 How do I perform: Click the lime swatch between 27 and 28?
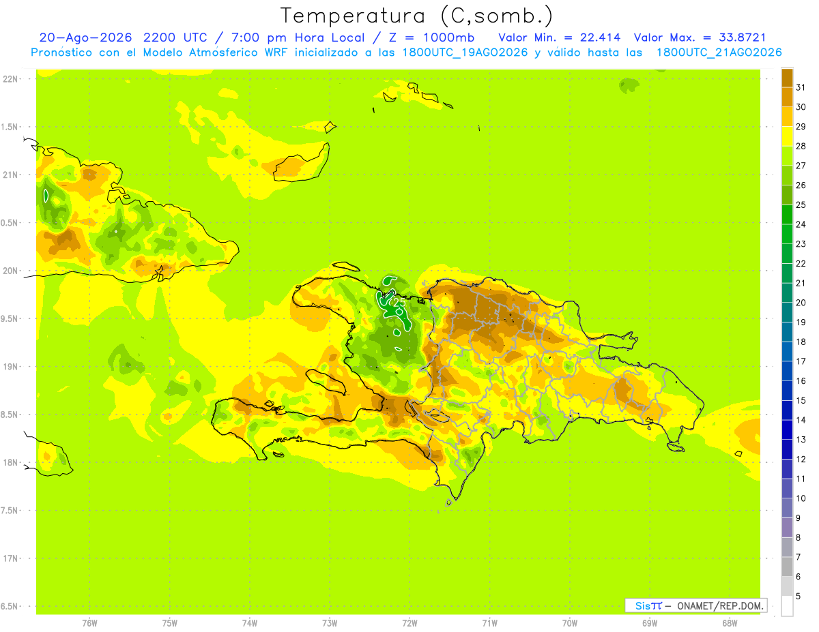click(x=787, y=155)
